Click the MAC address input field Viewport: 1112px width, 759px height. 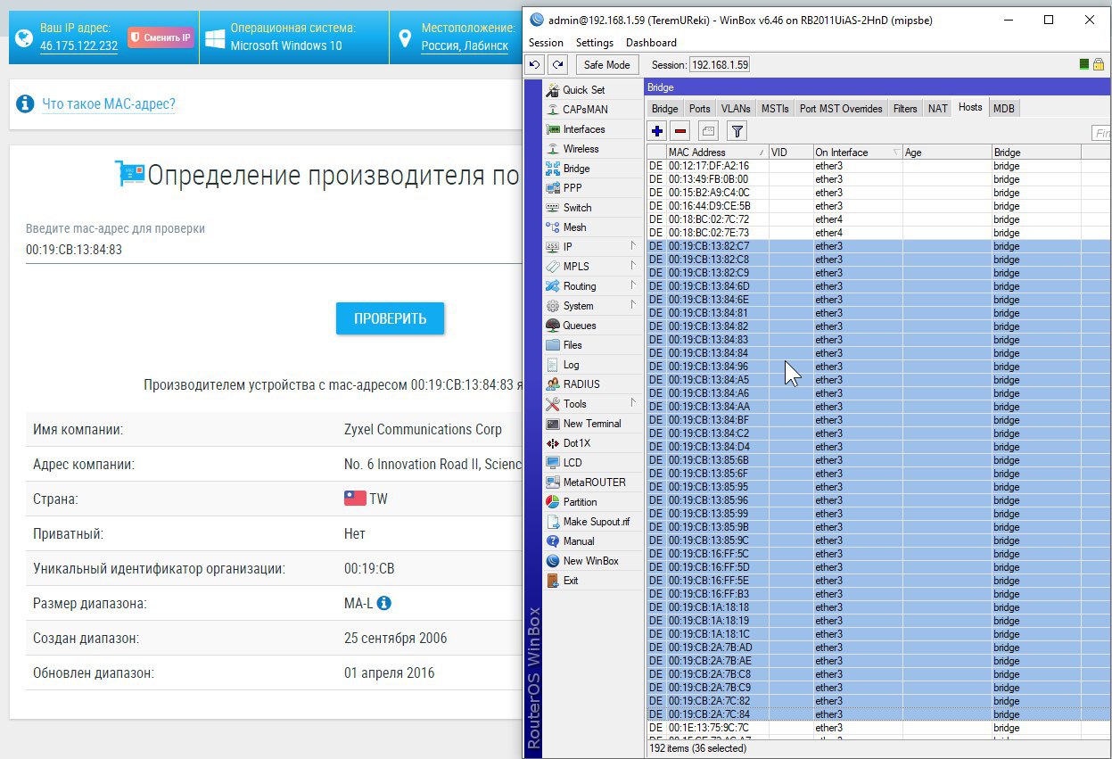[x=273, y=250]
